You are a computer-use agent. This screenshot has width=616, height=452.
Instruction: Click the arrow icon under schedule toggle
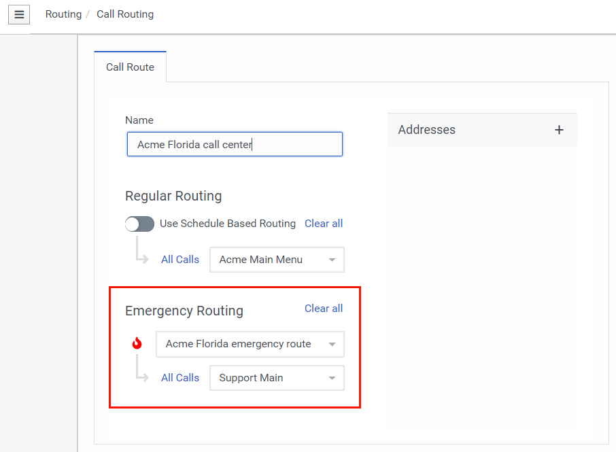point(142,251)
